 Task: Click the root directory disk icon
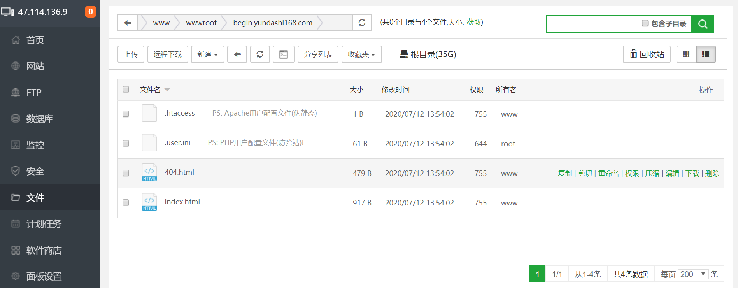click(x=404, y=54)
